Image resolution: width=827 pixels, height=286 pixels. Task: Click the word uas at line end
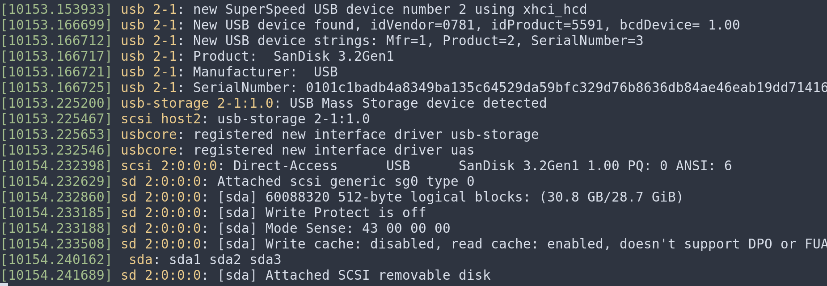pyautogui.click(x=462, y=150)
